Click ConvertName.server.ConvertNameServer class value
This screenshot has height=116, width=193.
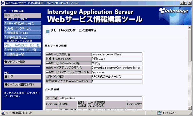pos(117,68)
